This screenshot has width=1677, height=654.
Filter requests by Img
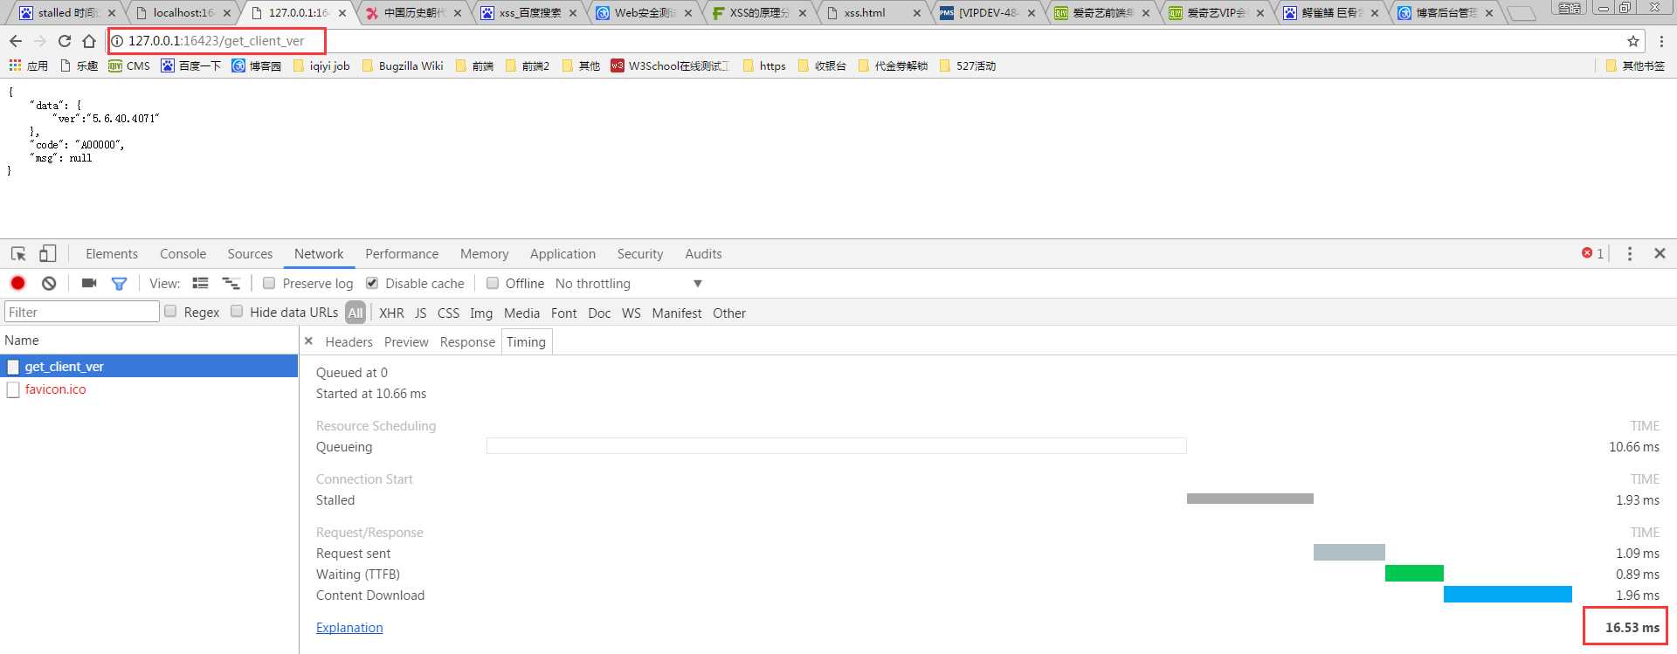[x=481, y=313]
